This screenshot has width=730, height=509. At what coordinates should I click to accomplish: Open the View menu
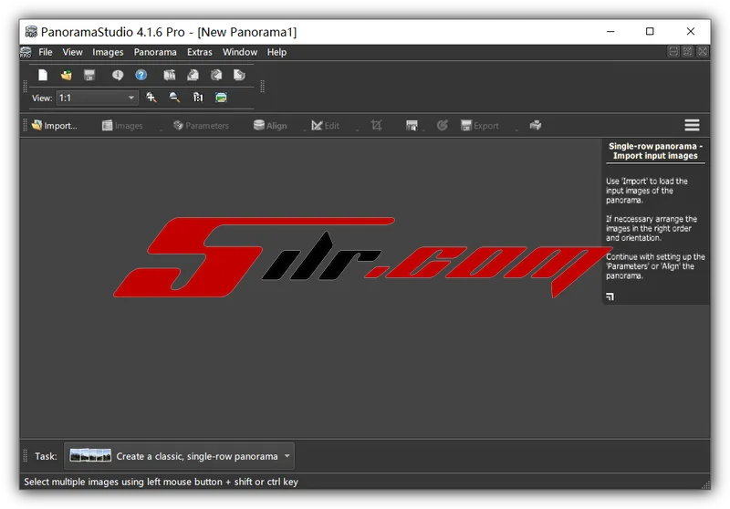tap(73, 52)
